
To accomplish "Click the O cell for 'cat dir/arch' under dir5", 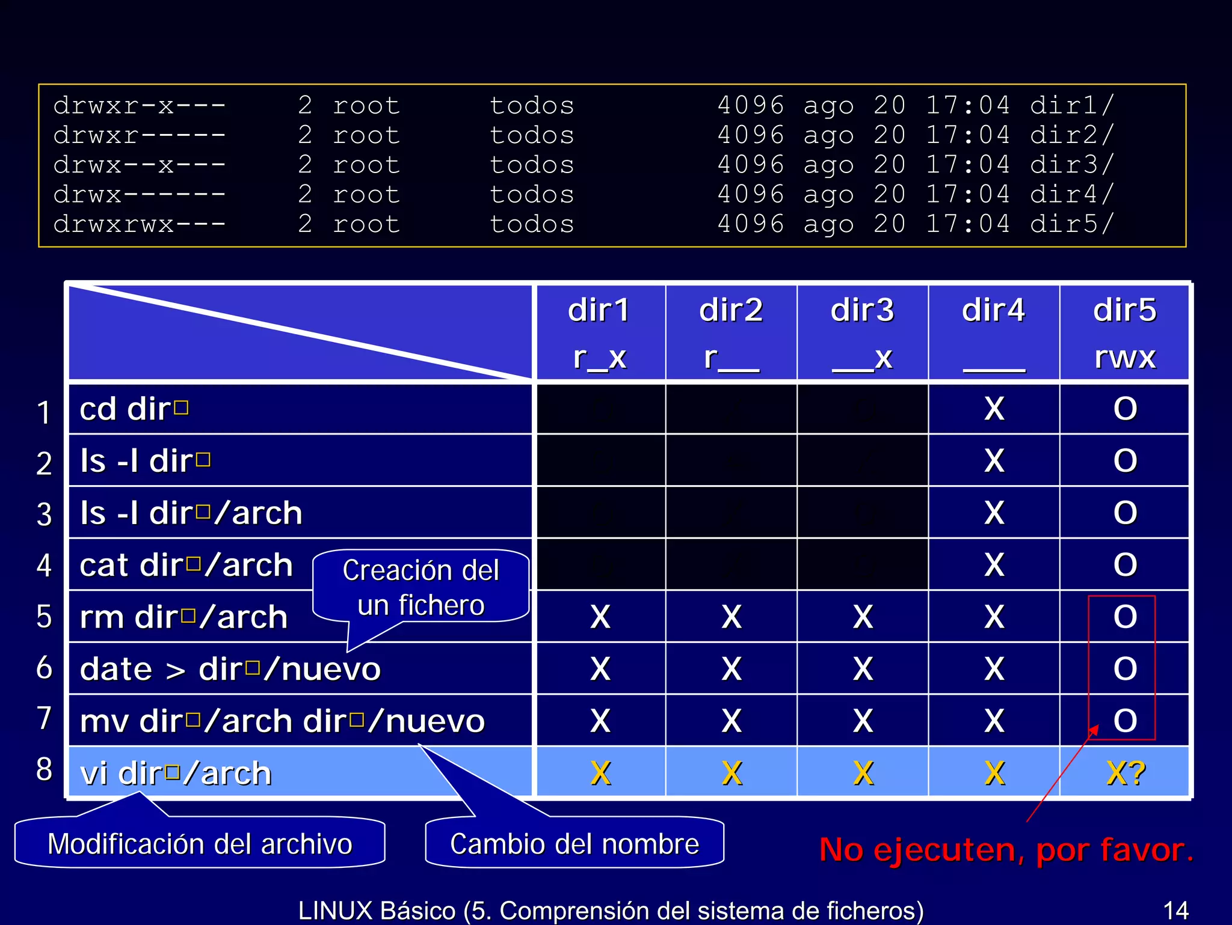I will [x=1124, y=564].
